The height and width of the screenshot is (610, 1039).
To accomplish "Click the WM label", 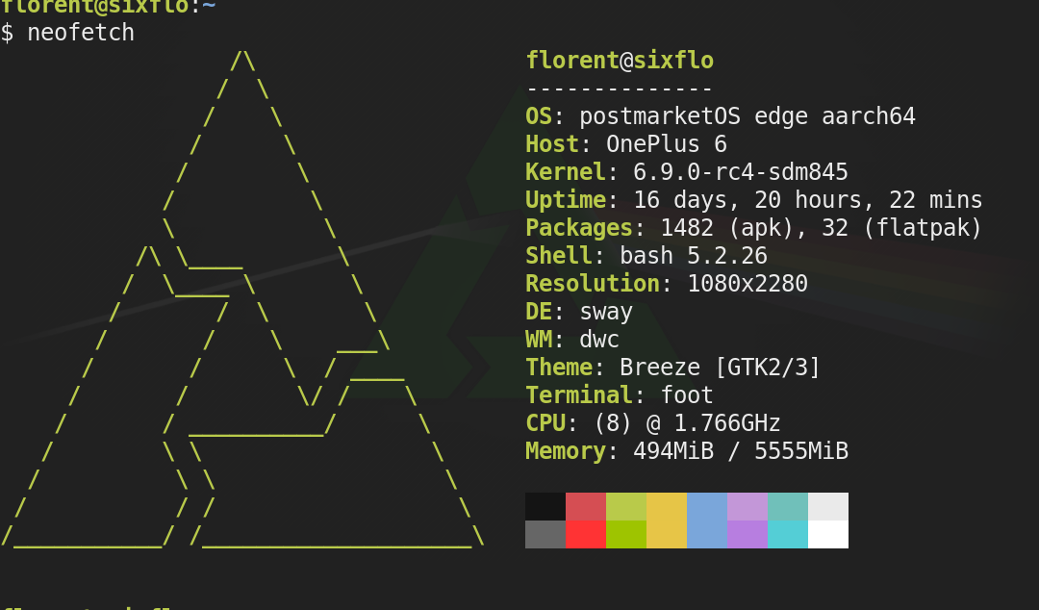I will click(x=539, y=339).
